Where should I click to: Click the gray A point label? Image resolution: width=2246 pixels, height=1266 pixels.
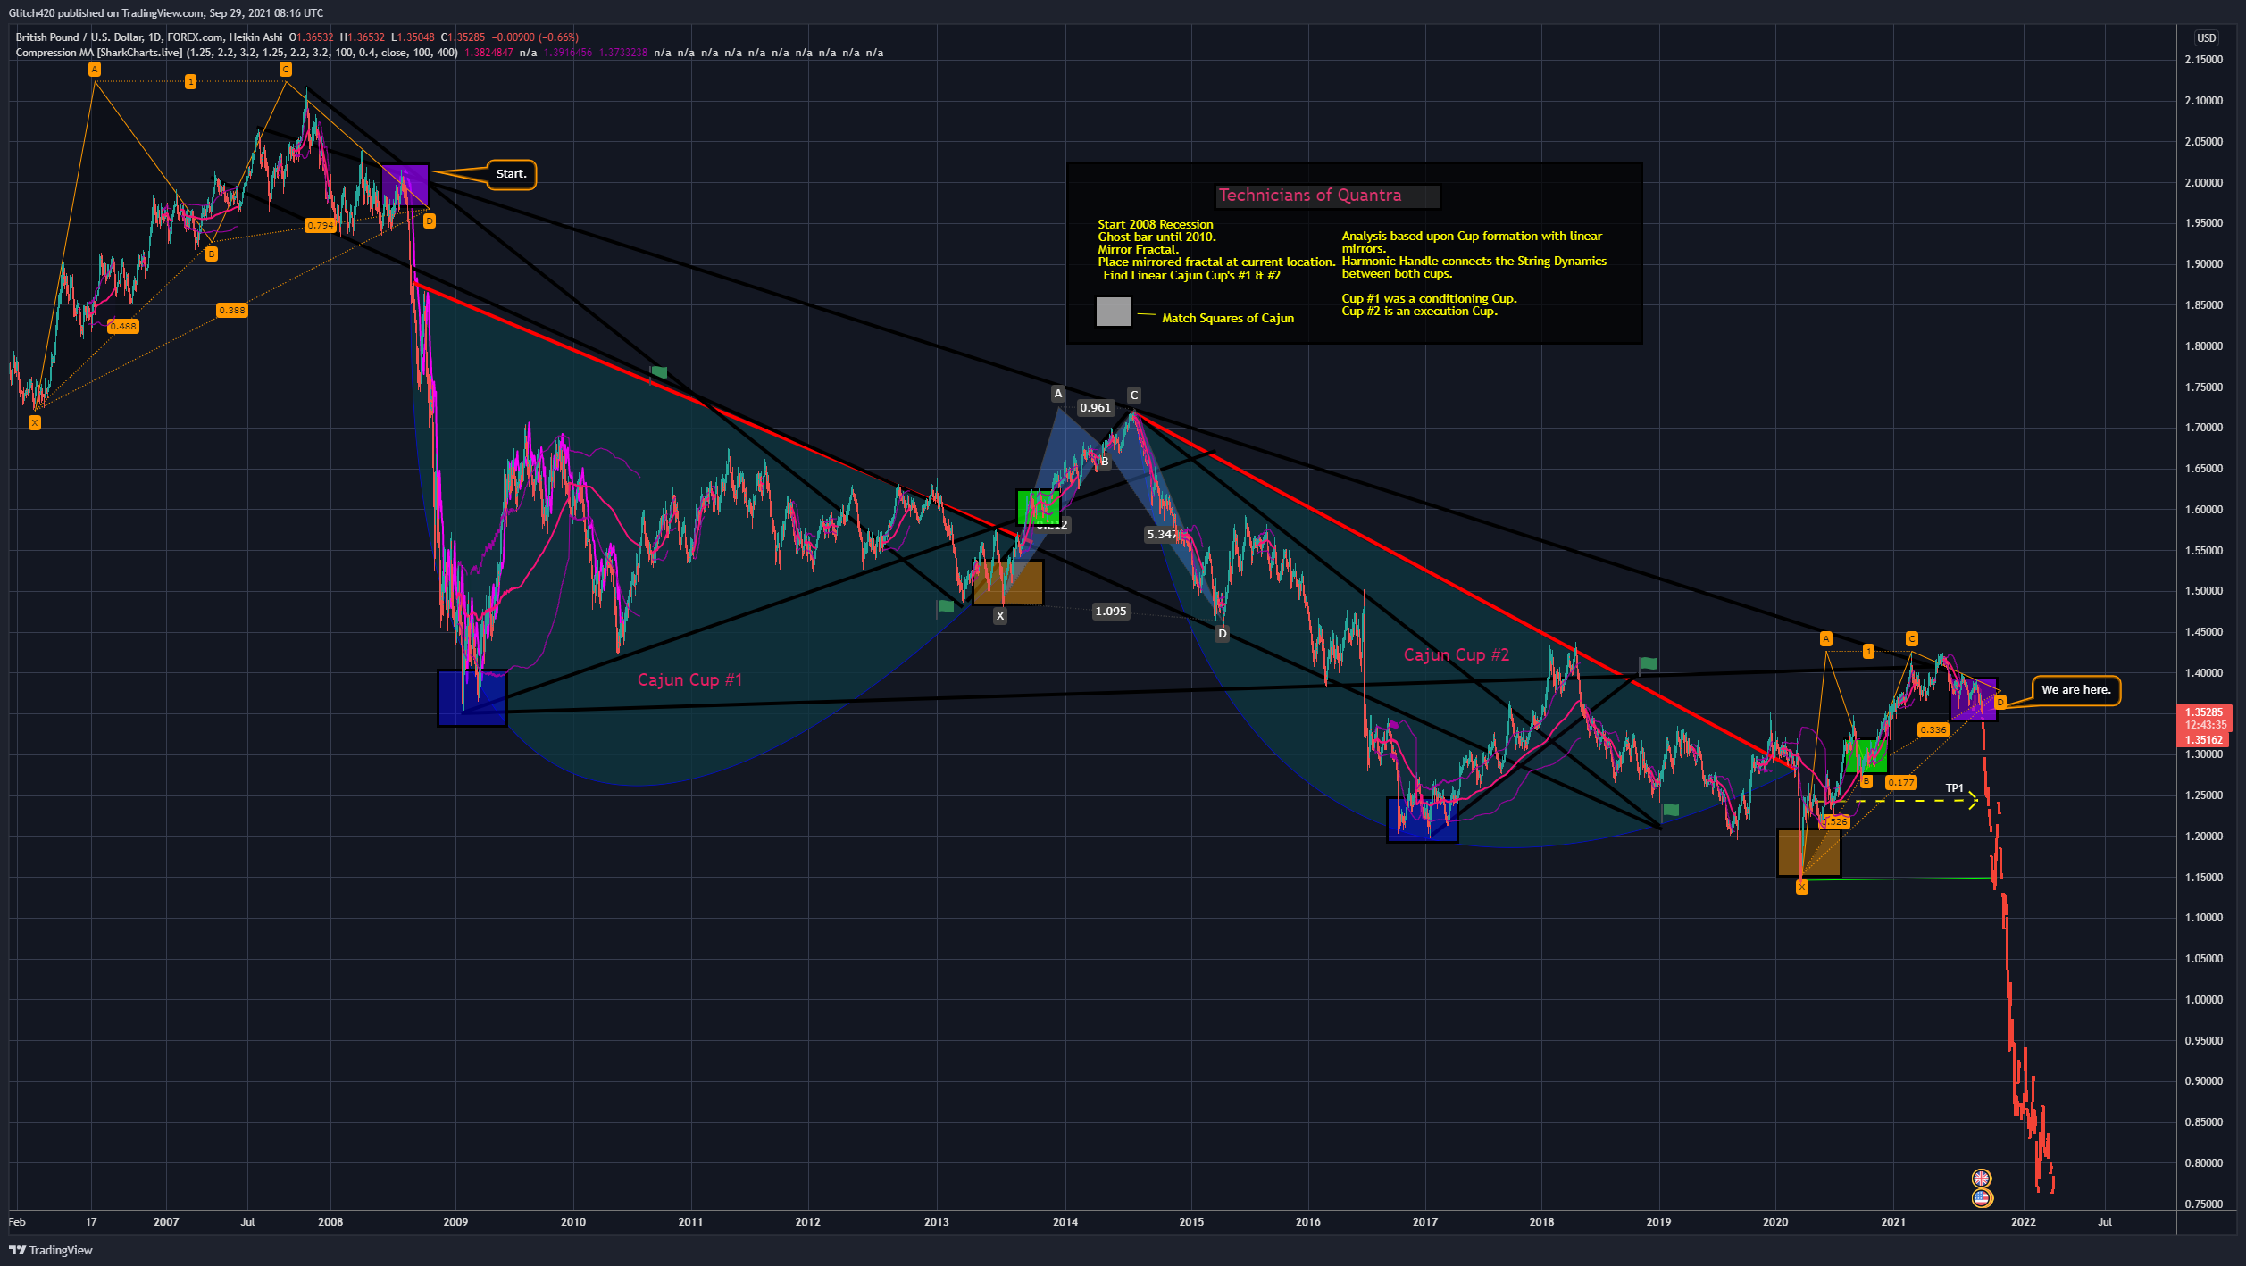pos(1058,394)
